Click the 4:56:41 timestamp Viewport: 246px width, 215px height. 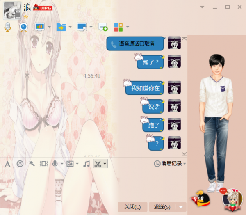coord(92,76)
